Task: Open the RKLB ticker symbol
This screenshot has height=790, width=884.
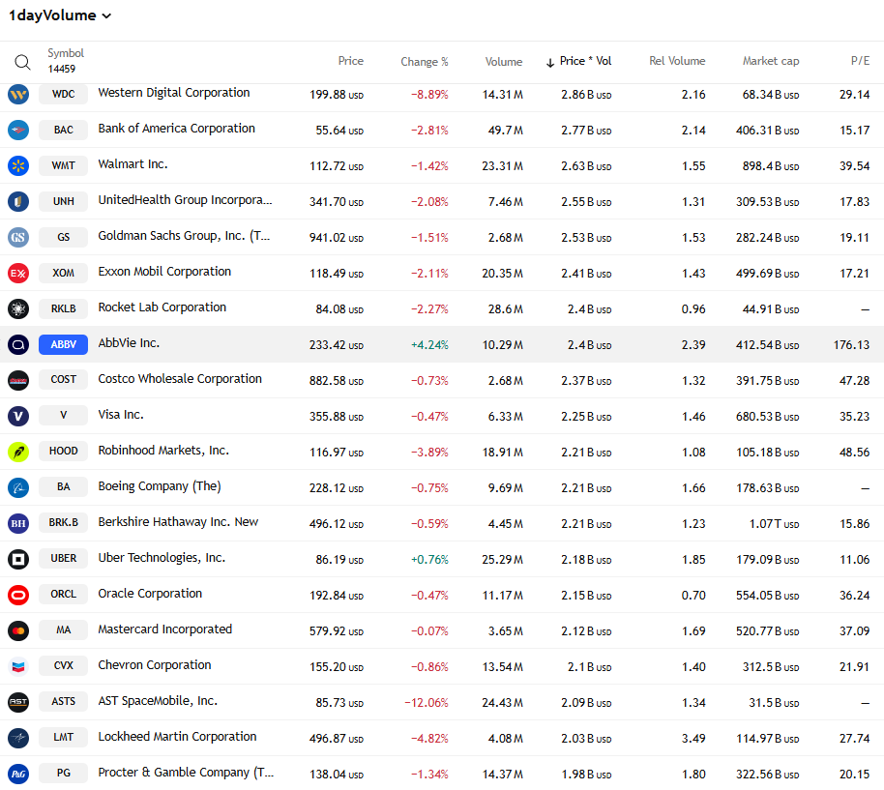Action: tap(63, 308)
